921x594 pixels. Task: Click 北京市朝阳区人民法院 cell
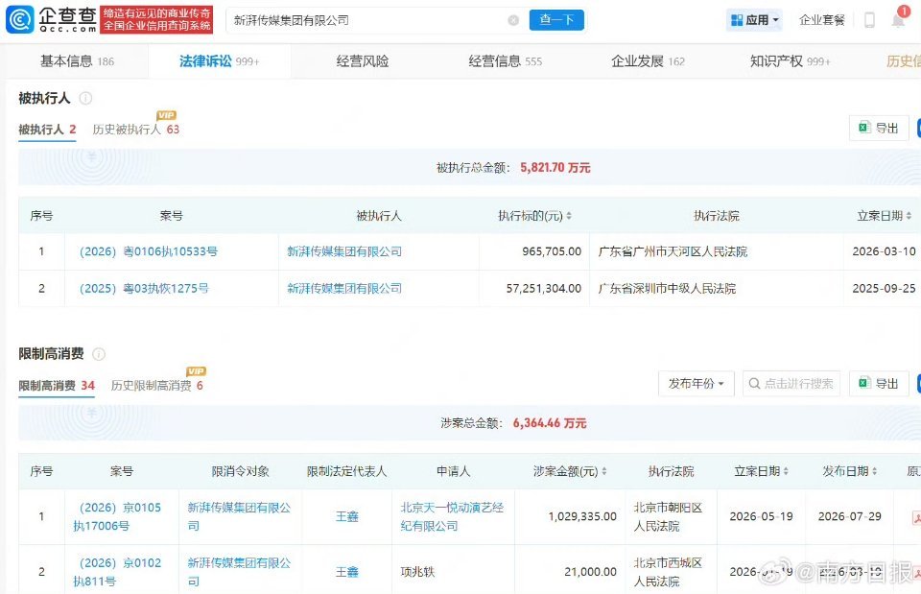point(668,517)
